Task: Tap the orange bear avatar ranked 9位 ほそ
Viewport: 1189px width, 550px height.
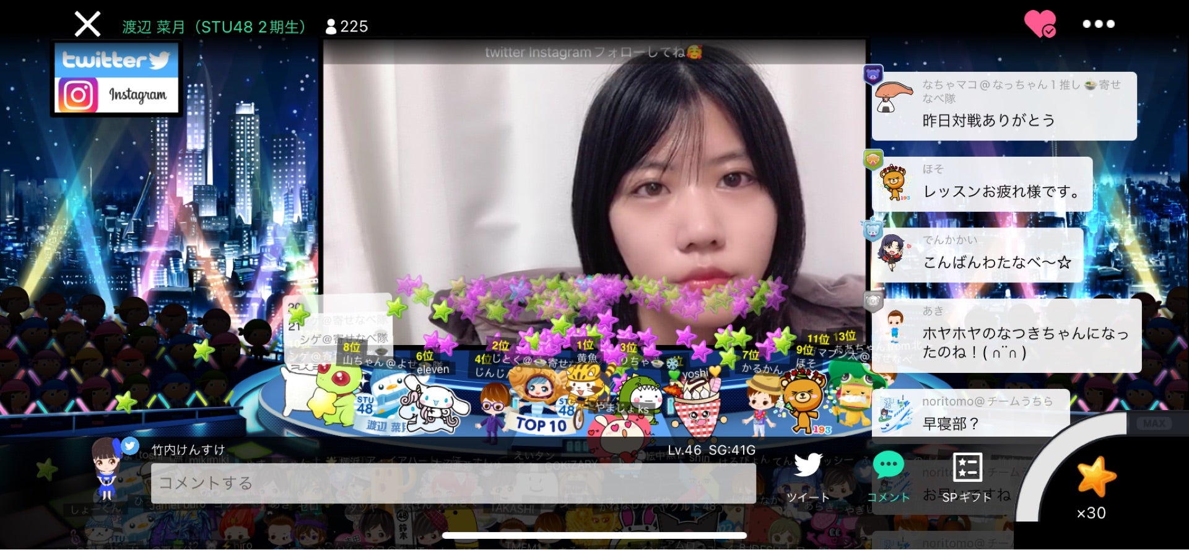Action: (x=804, y=401)
